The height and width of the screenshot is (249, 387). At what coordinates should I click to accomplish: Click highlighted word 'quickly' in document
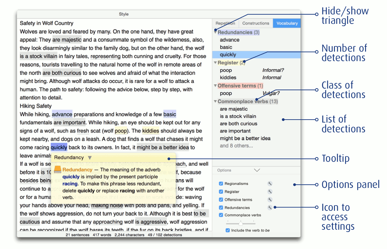(59, 147)
